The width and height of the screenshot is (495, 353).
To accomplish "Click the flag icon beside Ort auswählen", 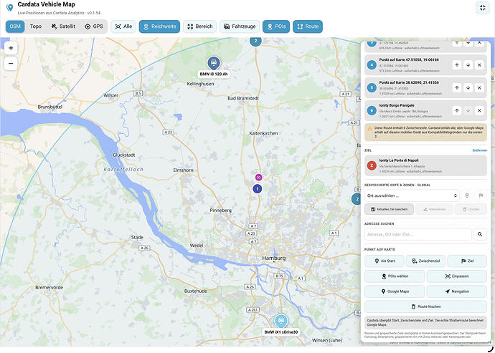I will [x=481, y=195].
